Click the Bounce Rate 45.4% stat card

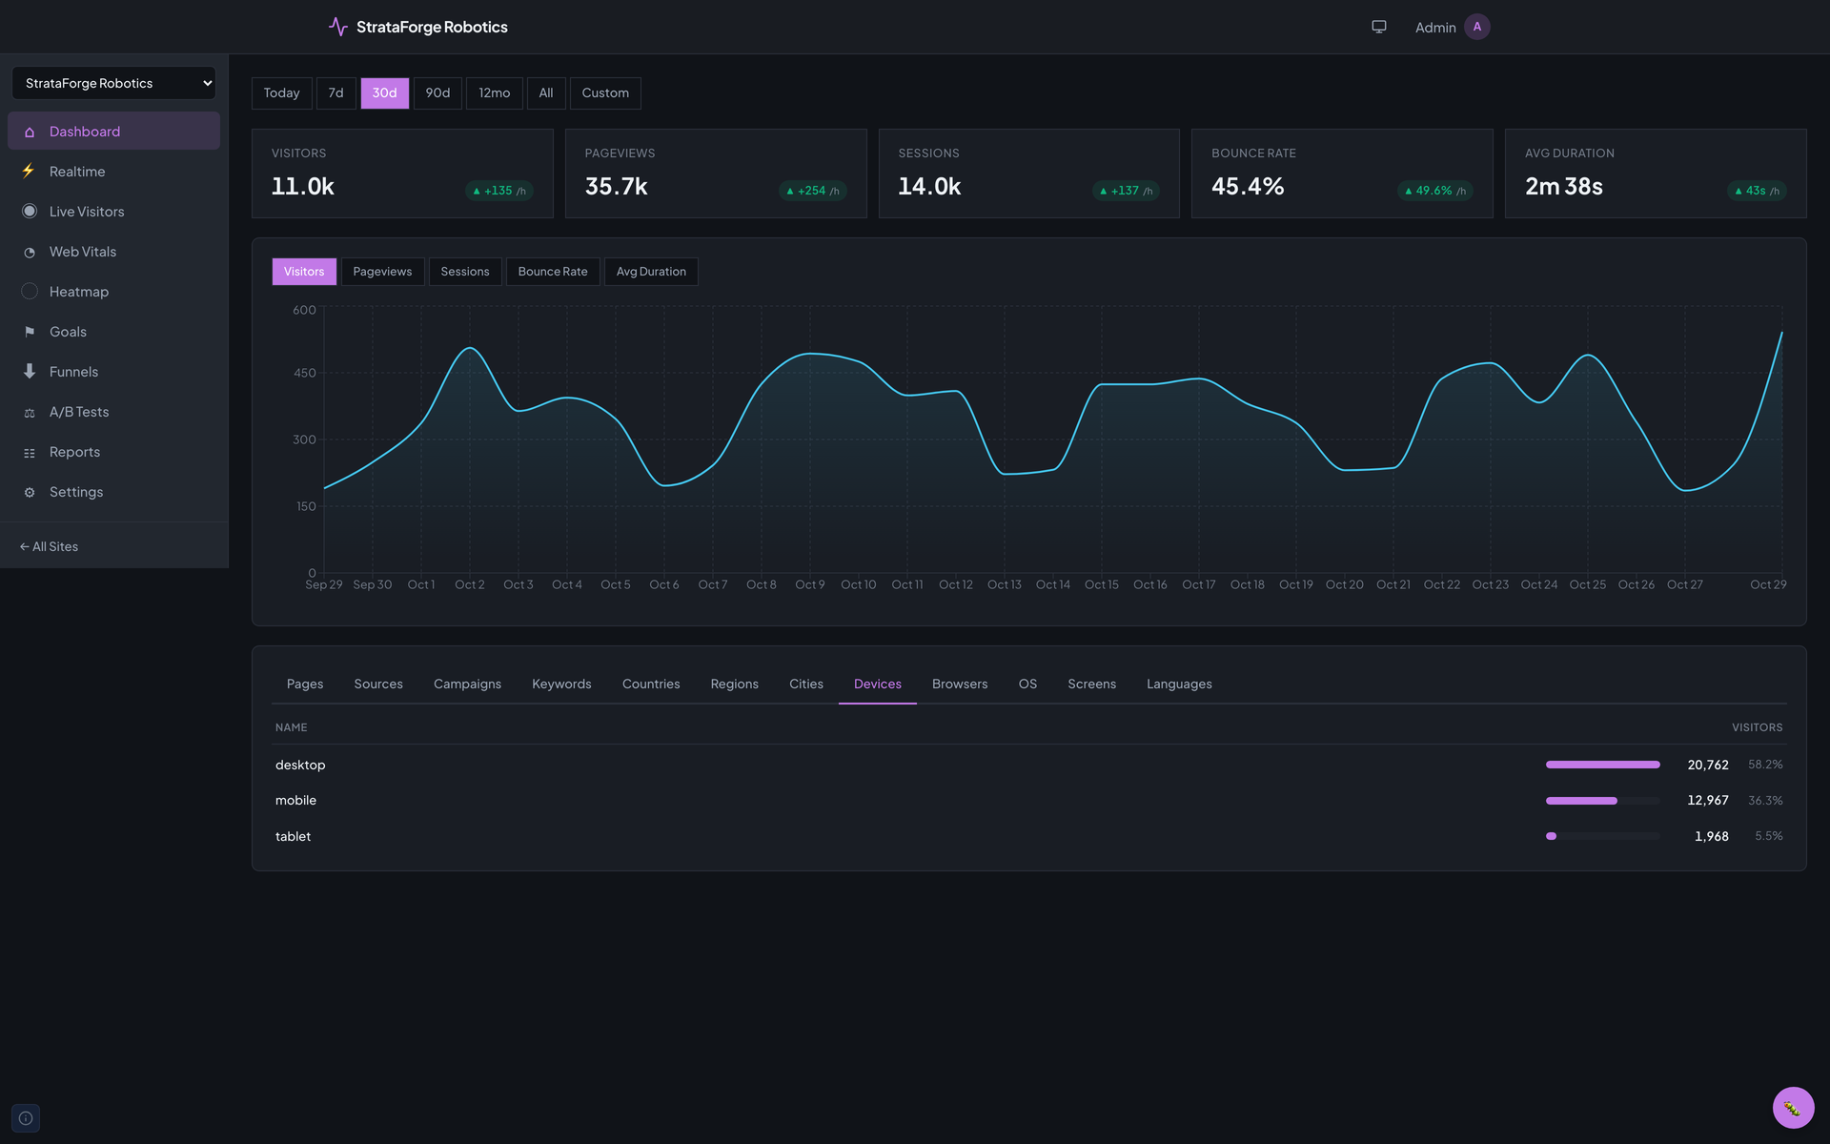click(x=1342, y=174)
